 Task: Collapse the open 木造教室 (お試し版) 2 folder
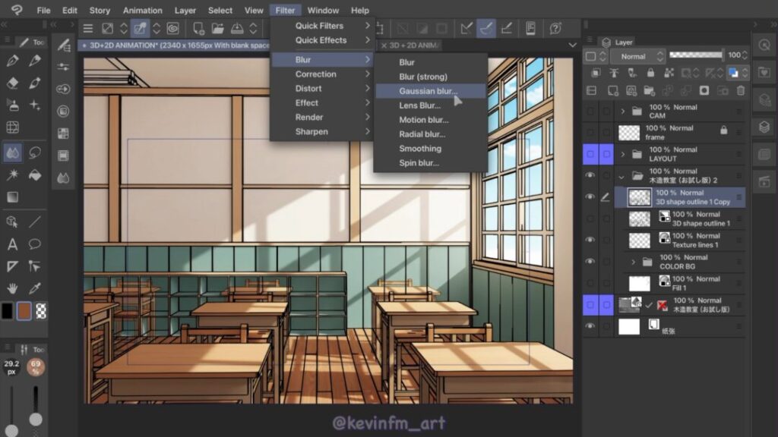pyautogui.click(x=621, y=176)
